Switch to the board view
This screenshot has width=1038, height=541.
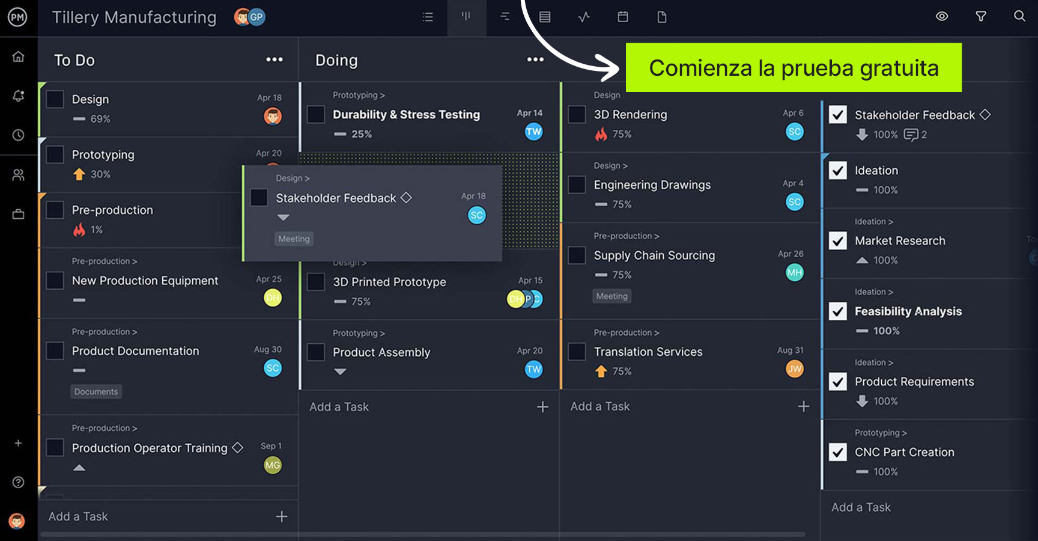point(466,17)
